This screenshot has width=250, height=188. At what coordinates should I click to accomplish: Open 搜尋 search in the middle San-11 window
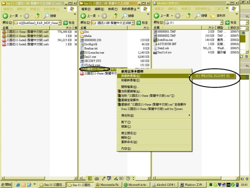pyautogui.click(x=127, y=16)
